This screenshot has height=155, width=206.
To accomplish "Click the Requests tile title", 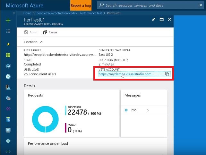I will pyautogui.click(x=35, y=95).
